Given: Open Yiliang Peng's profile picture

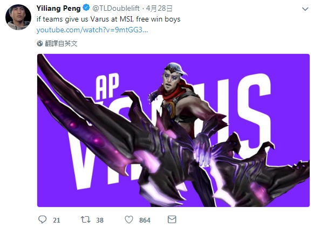Looking at the screenshot, I should [x=18, y=17].
